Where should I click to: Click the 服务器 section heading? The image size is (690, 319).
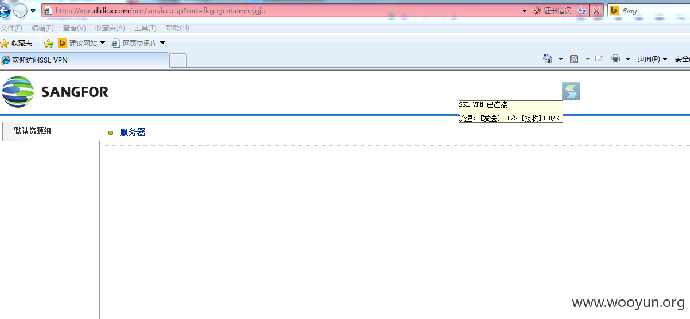(x=133, y=133)
